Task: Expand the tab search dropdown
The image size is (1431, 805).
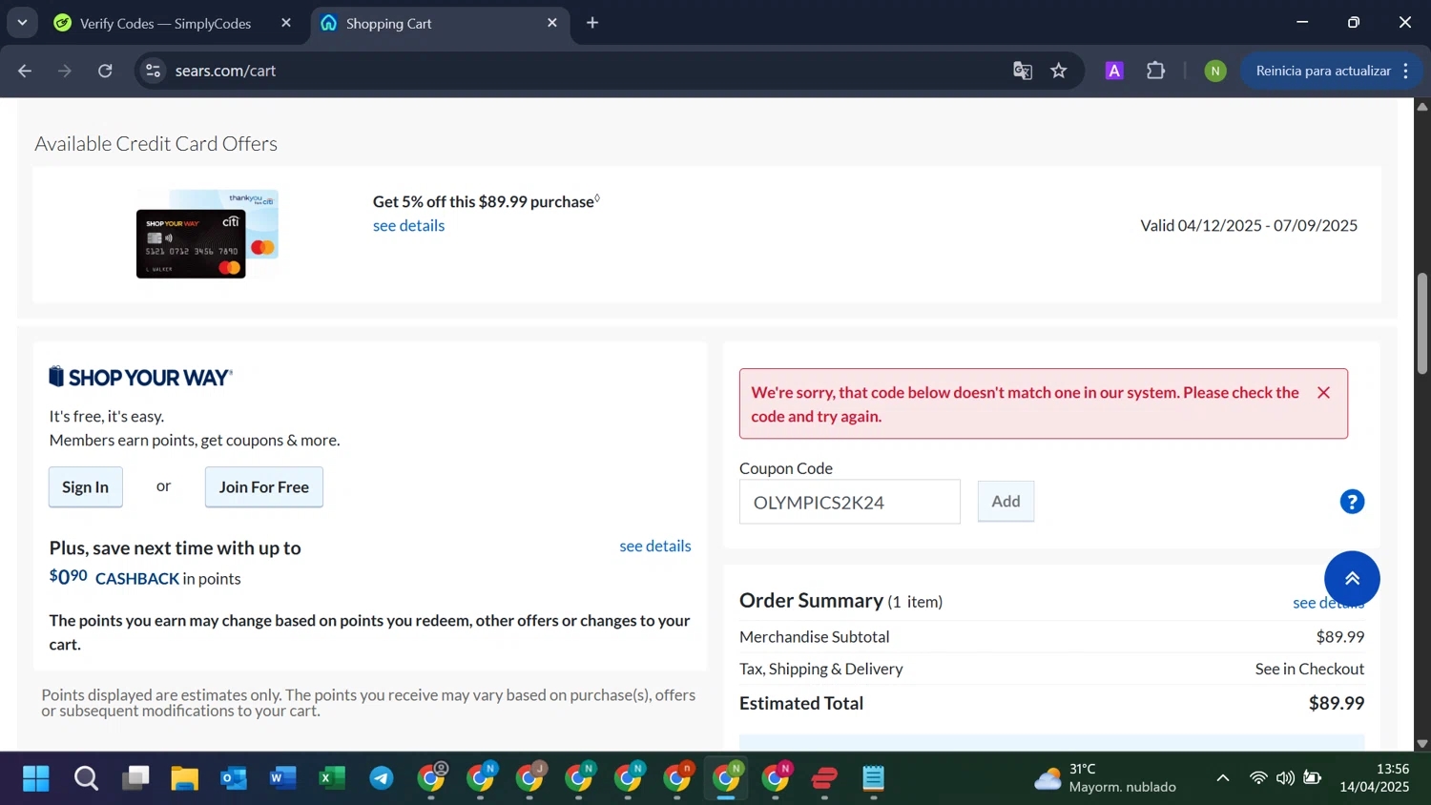Action: 22,23
